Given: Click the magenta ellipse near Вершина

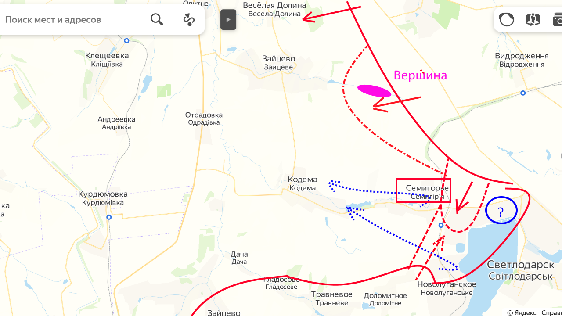Looking at the screenshot, I should pos(374,90).
